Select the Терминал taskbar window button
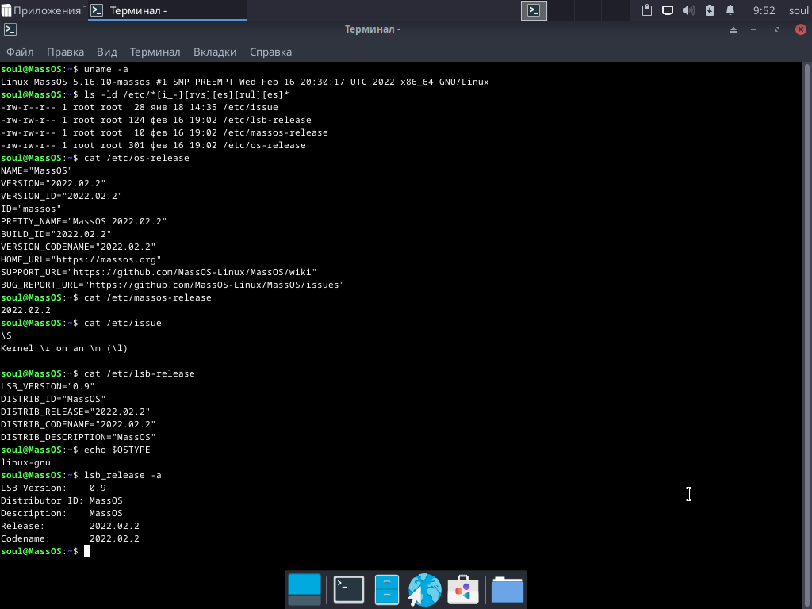The image size is (812, 609). tap(167, 10)
